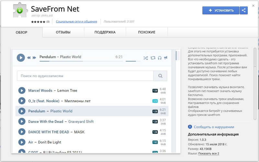Play the Pendulum – Plastic World list row
The width and height of the screenshot is (259, 162).
22,111
